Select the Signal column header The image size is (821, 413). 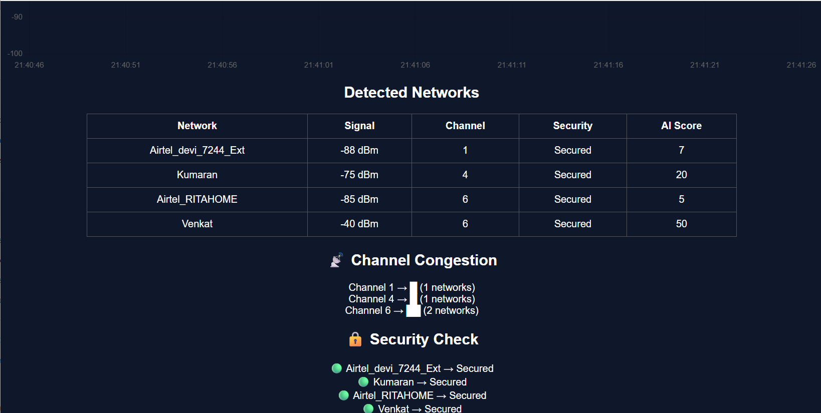[x=359, y=126]
